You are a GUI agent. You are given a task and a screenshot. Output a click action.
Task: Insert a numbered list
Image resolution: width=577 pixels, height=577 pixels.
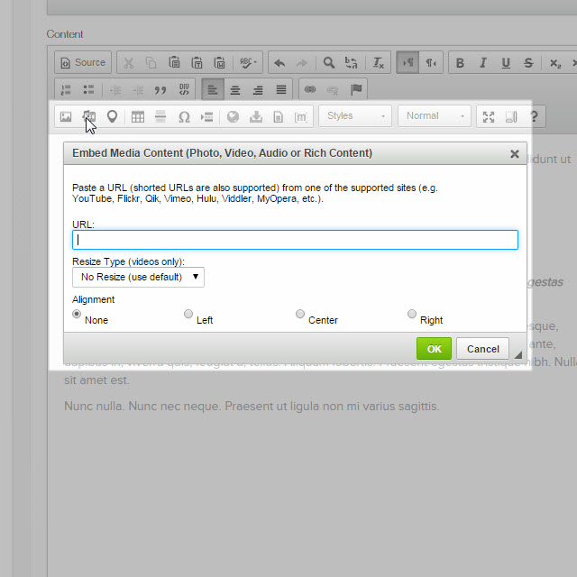point(66,89)
